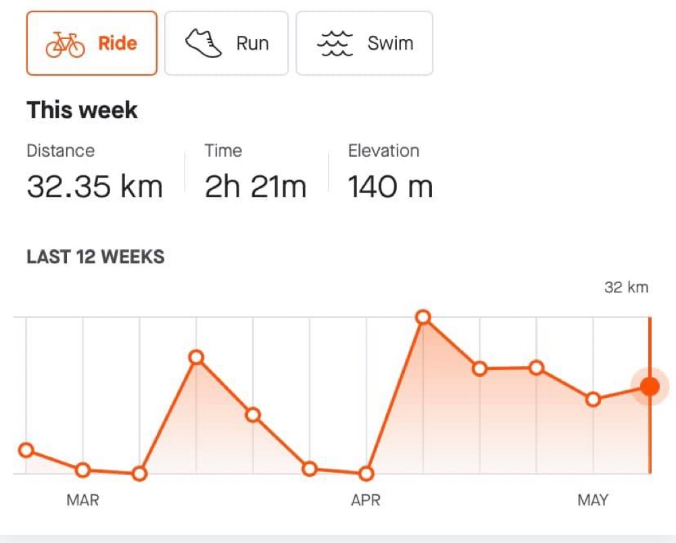Select the first data point at chart's left edge
The width and height of the screenshot is (676, 543).
coord(26,450)
